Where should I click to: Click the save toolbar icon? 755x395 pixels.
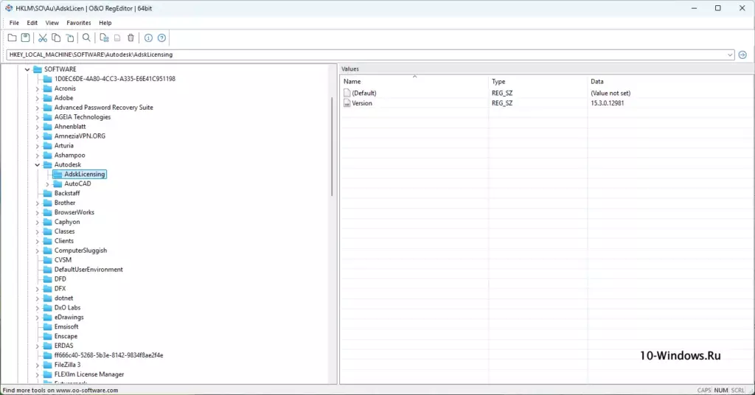point(26,38)
